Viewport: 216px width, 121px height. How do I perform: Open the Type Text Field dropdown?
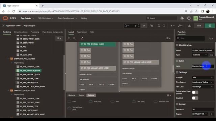[200, 55]
